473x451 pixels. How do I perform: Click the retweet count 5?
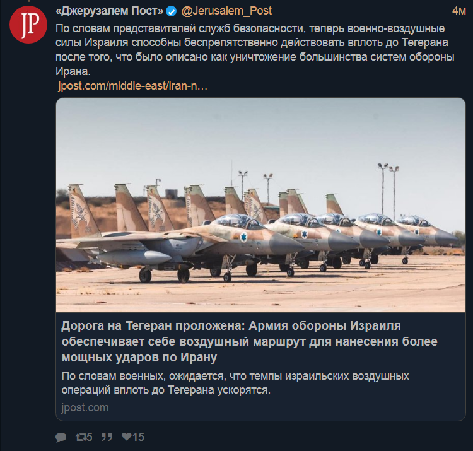point(89,437)
